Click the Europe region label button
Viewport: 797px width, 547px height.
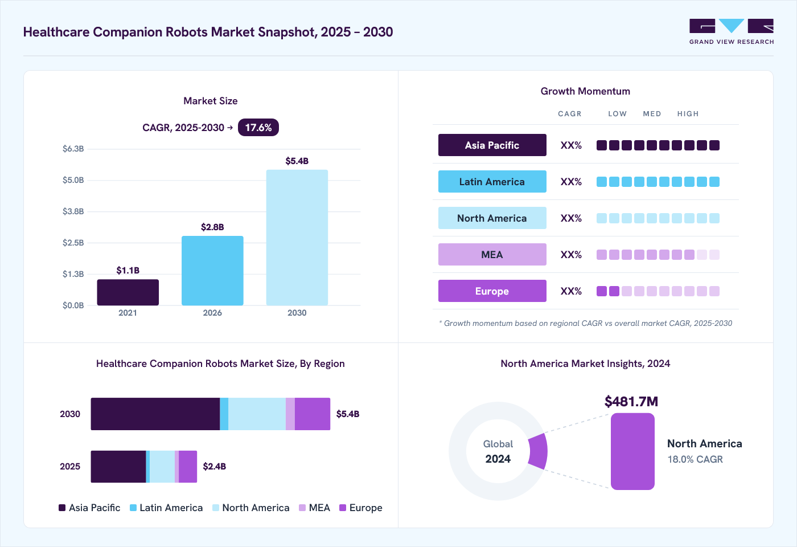pos(492,291)
